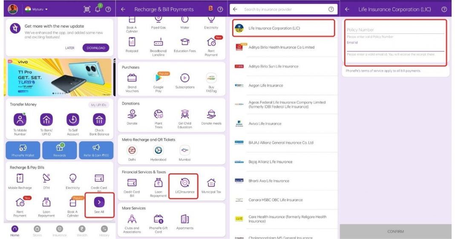The width and height of the screenshot is (455, 239).
Task: Tap See All arrow button
Action: coord(99,202)
